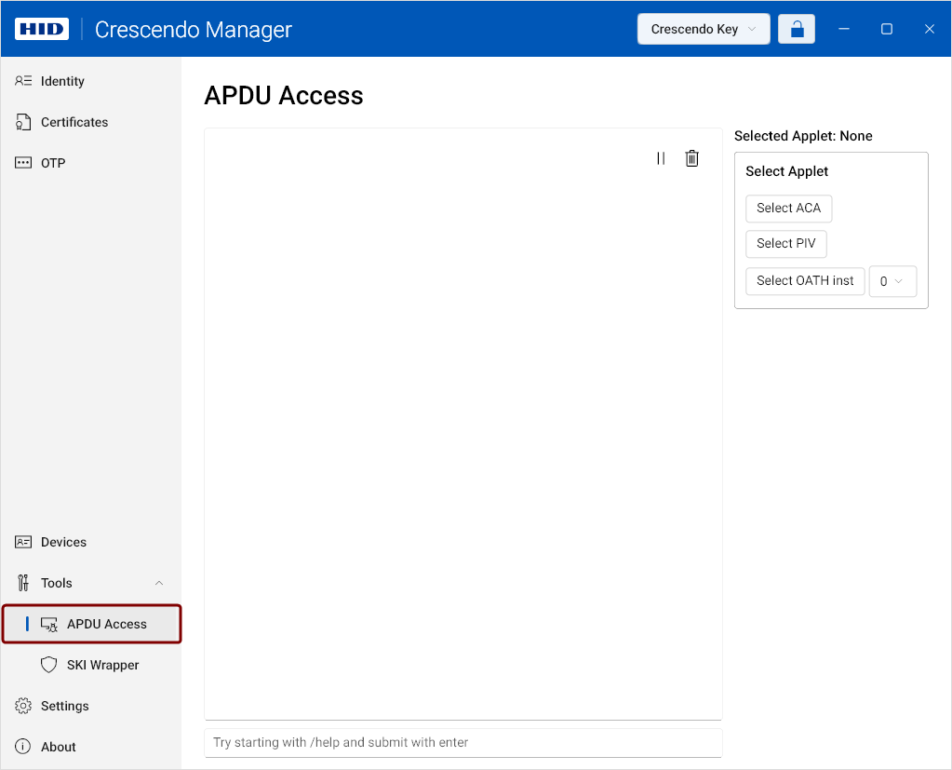Minimize the Crescendo Manager window
Viewport: 952px width, 770px height.
coord(844,29)
